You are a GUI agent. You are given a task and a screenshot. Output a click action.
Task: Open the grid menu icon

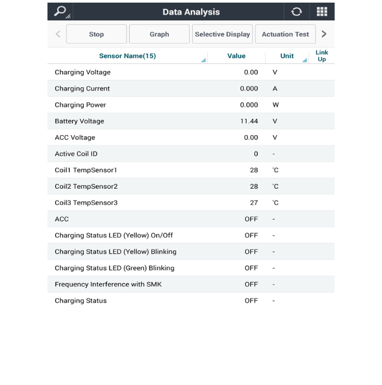(322, 11)
